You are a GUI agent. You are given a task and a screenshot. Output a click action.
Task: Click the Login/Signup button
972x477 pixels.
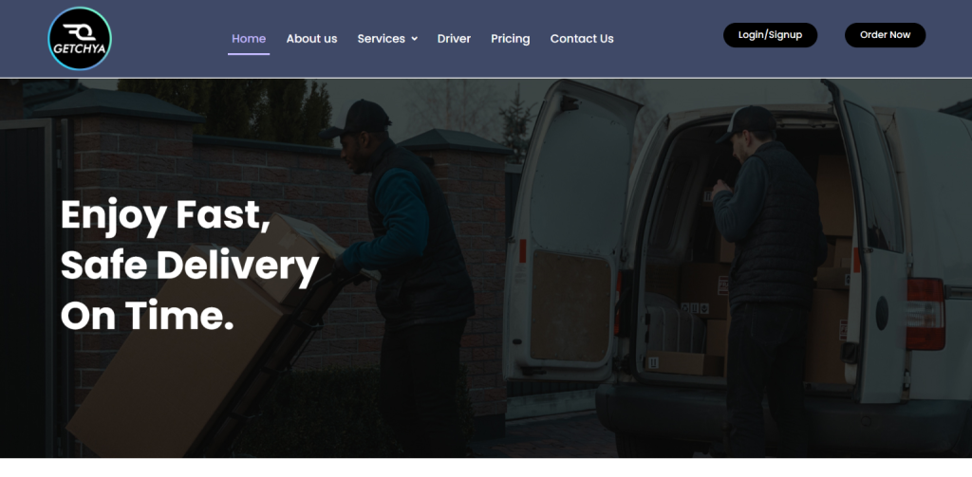pyautogui.click(x=770, y=35)
